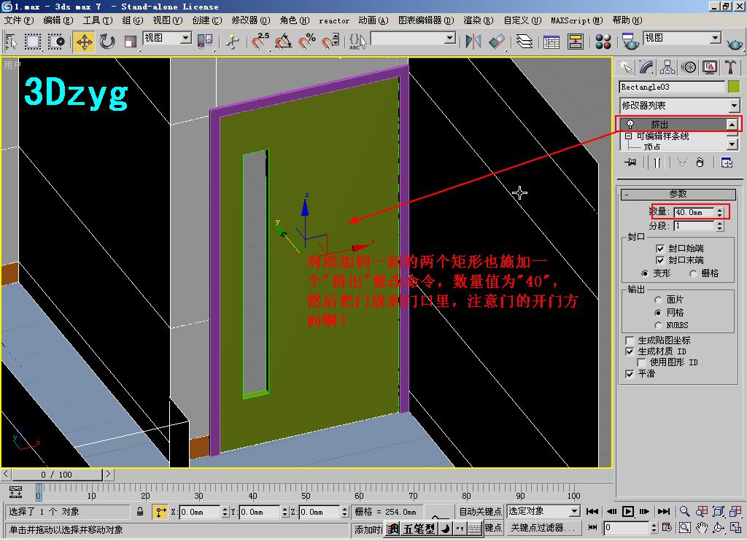
Task: Open the 修改器 menu
Action: (251, 20)
